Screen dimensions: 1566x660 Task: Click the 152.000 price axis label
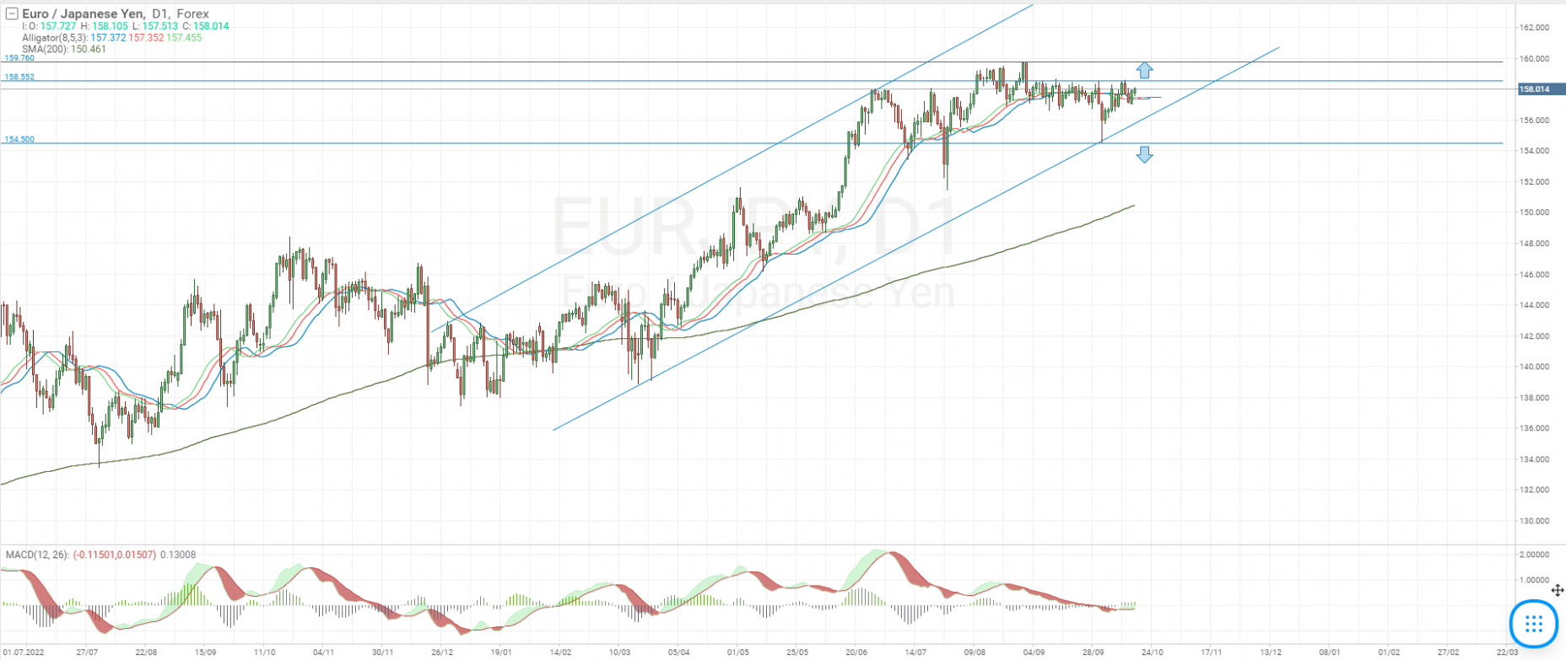(1535, 182)
